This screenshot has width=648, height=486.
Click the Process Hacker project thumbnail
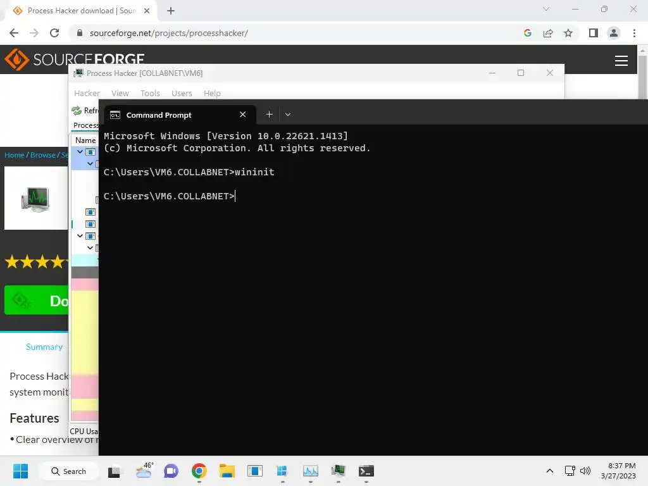pyautogui.click(x=35, y=198)
